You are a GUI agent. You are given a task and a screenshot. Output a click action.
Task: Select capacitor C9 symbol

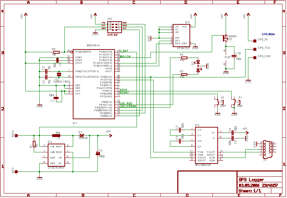point(233,133)
